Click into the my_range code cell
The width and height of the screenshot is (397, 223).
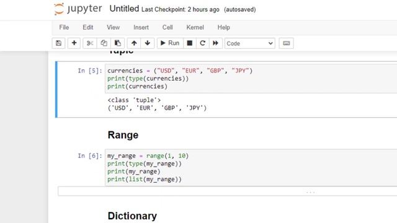pos(251,167)
